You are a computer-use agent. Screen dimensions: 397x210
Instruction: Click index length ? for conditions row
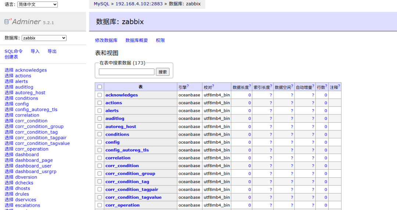(x=271, y=135)
